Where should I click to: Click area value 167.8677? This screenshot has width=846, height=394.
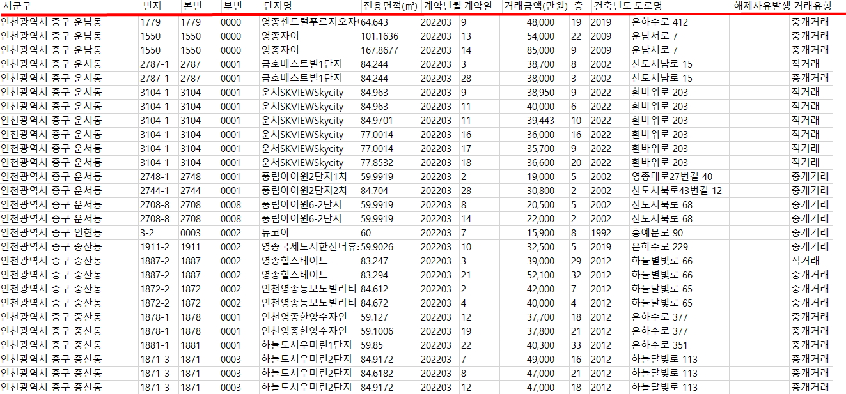point(380,50)
